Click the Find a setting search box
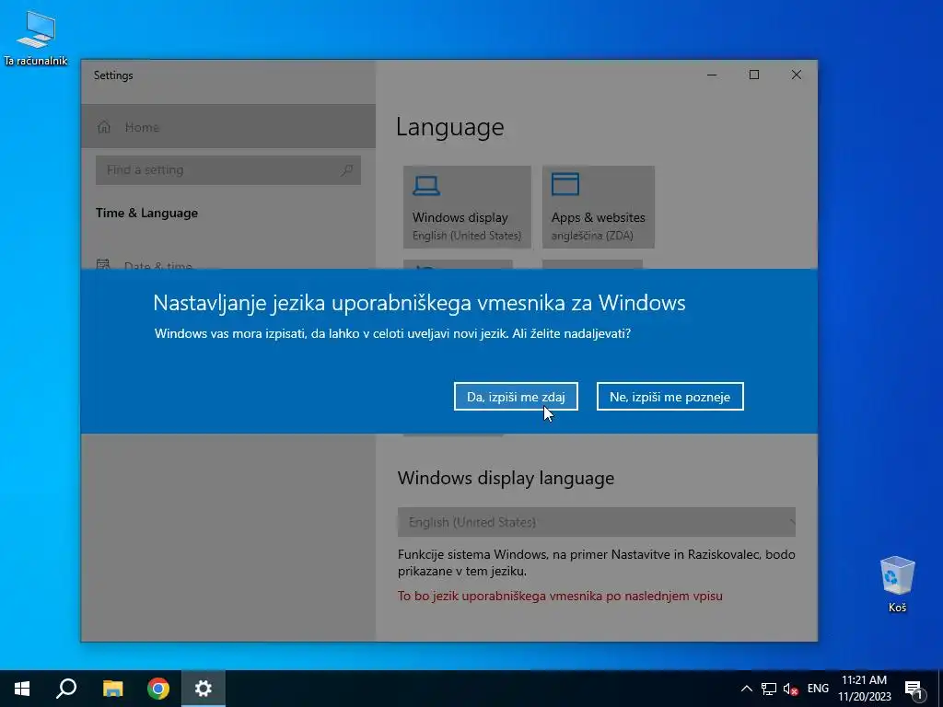 (x=228, y=170)
